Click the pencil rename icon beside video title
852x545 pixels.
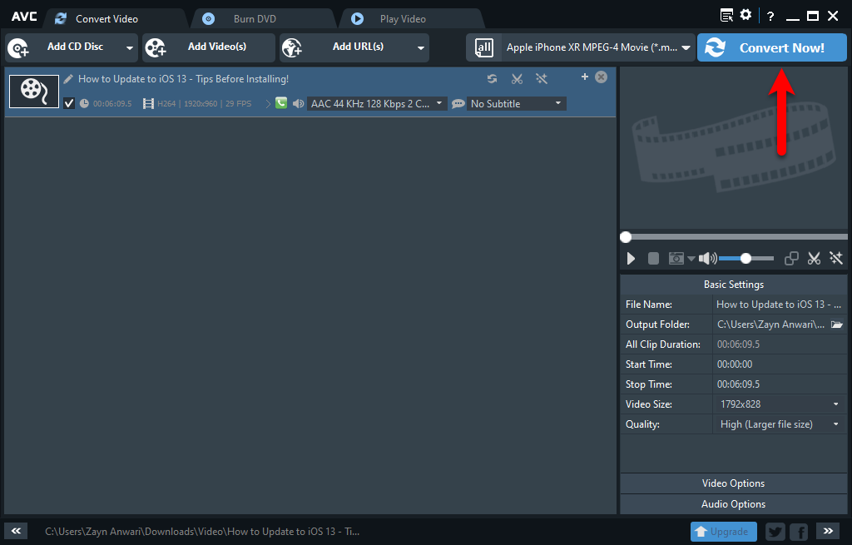pyautogui.click(x=68, y=79)
